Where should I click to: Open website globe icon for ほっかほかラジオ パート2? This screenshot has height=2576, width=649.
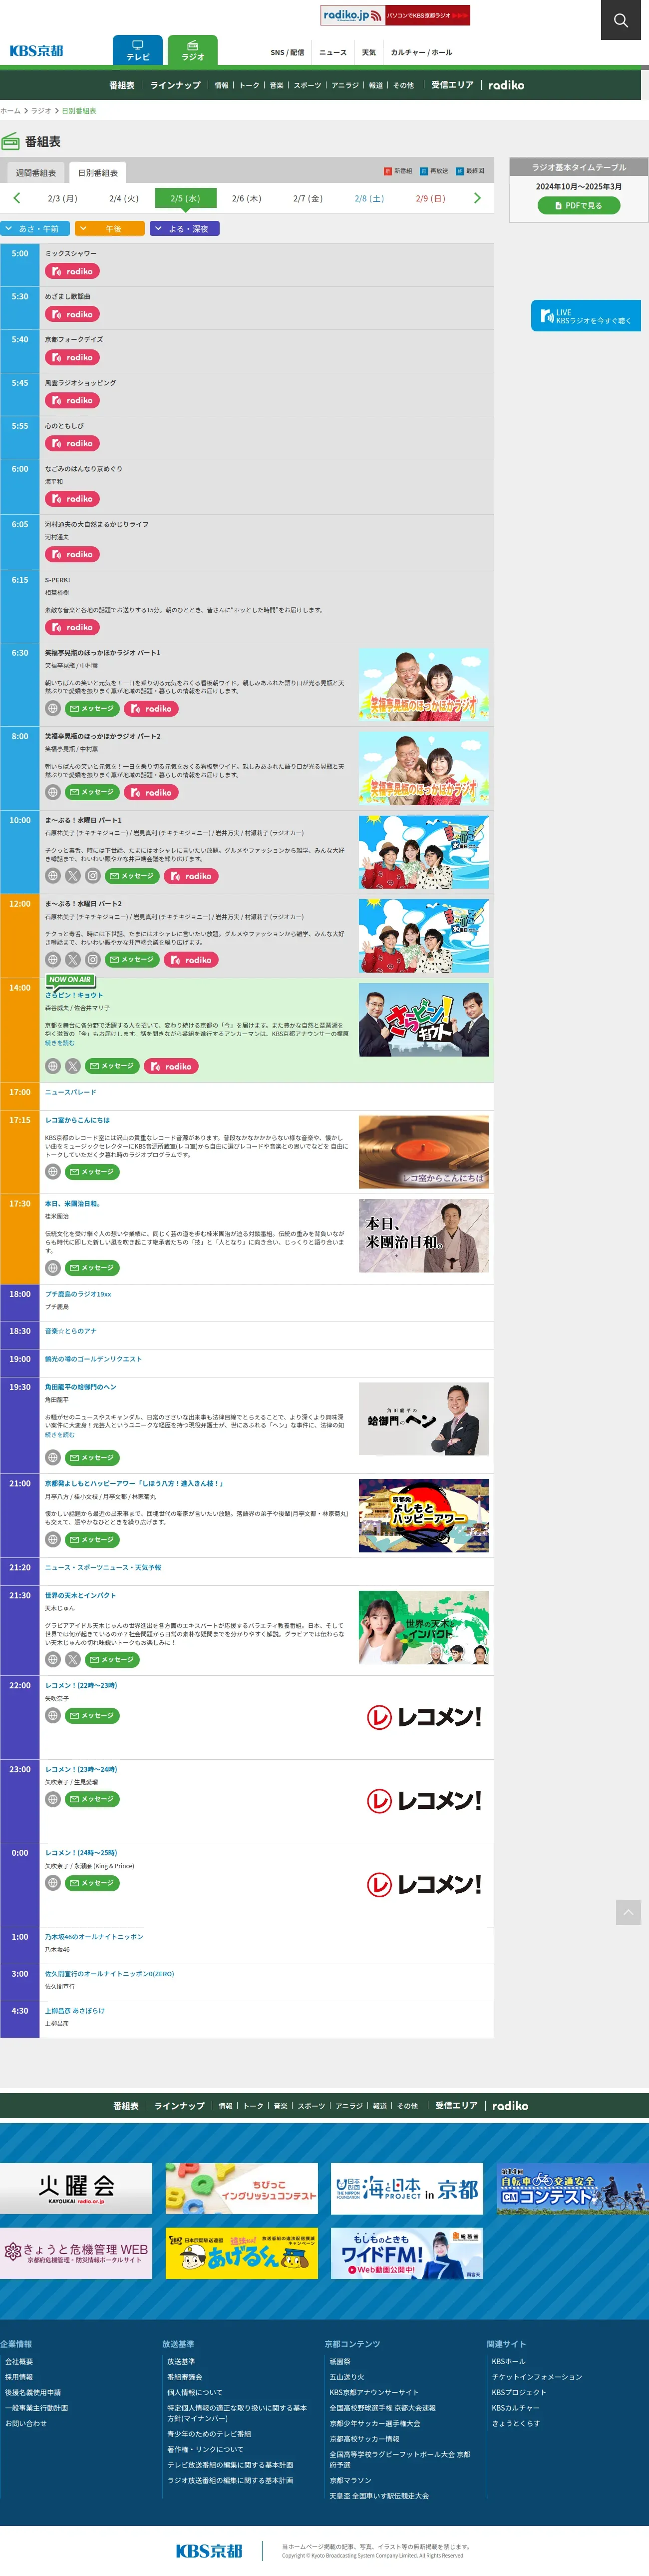53,792
